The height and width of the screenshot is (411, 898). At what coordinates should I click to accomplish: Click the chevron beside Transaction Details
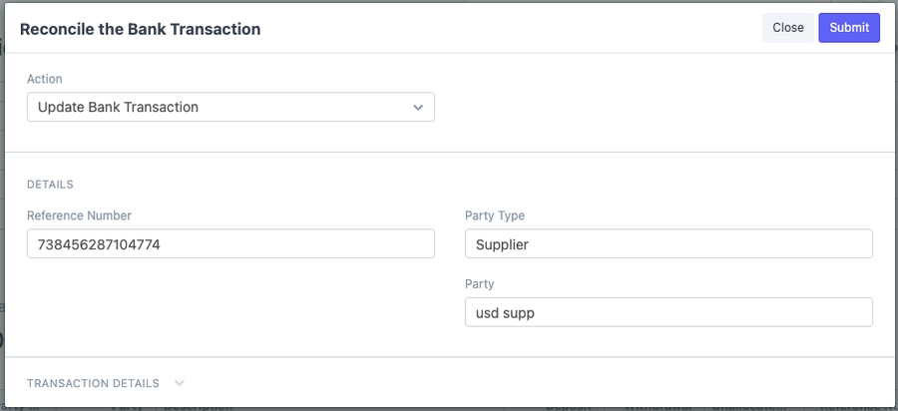[x=180, y=383]
